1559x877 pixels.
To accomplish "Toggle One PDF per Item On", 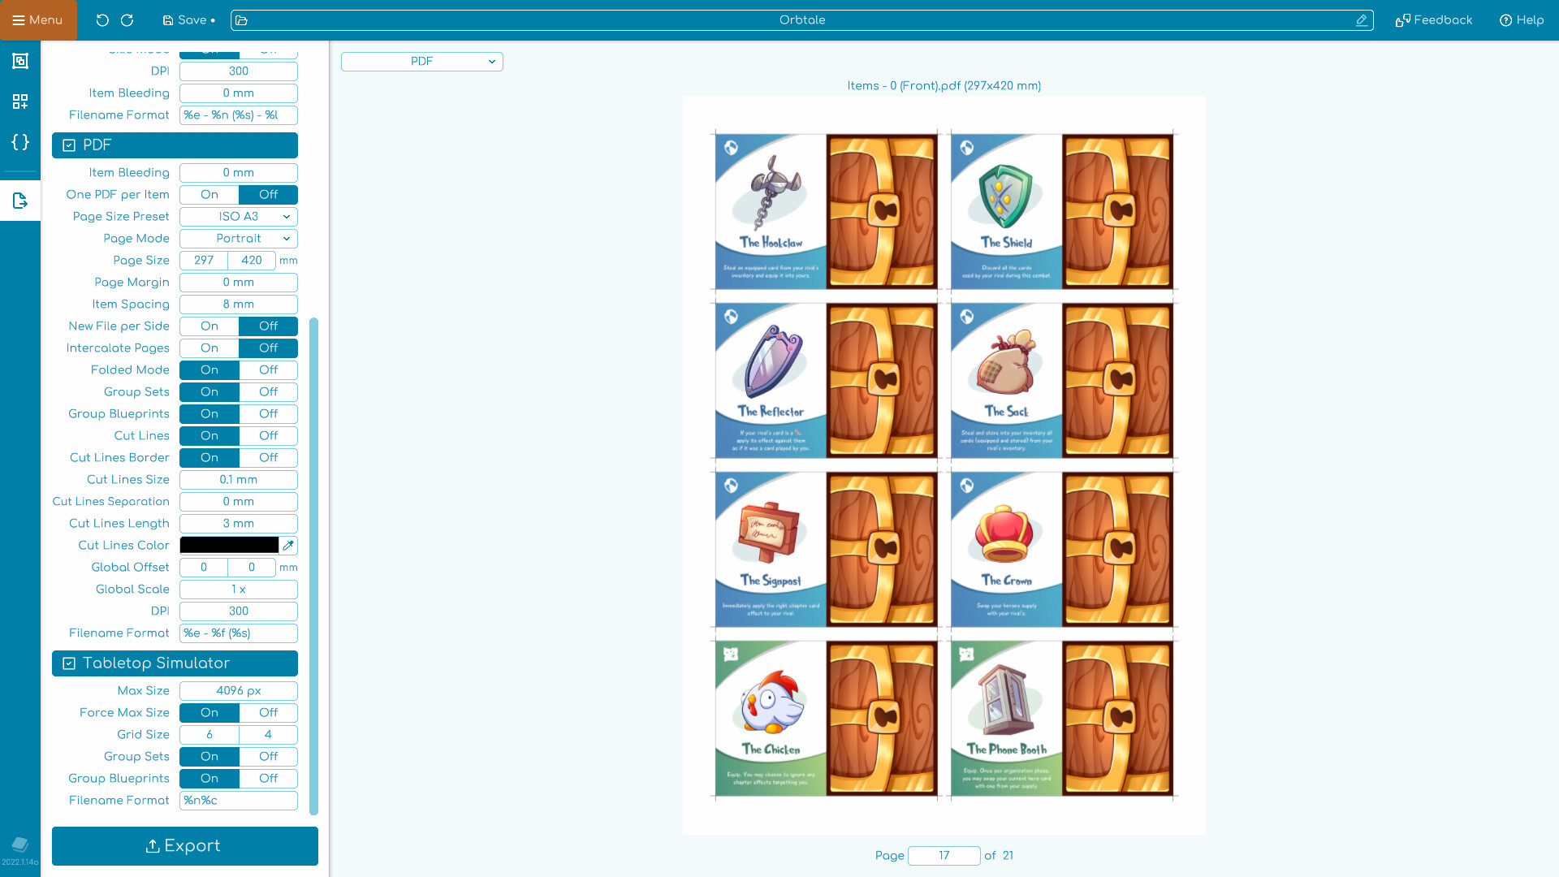I will click(x=209, y=194).
